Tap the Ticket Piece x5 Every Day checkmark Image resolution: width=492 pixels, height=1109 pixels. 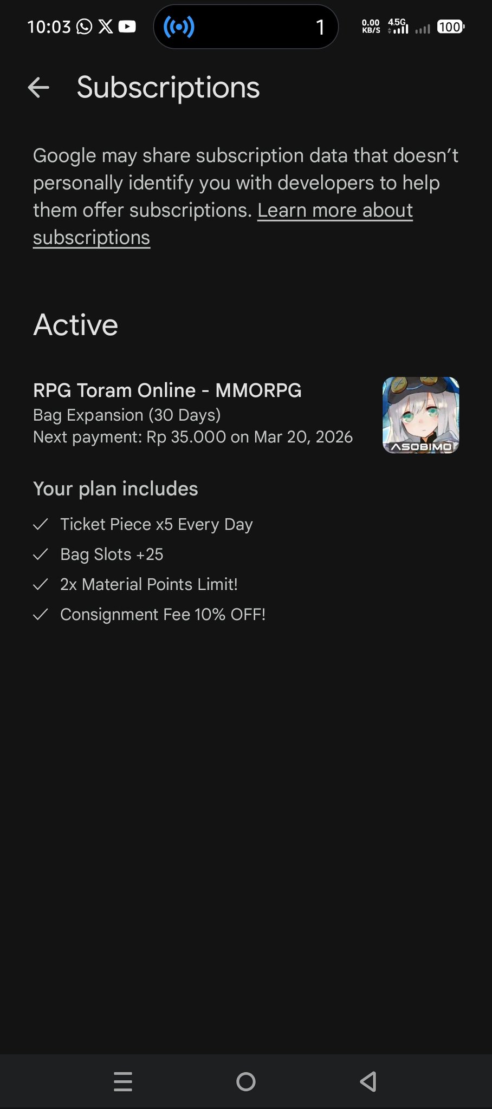tap(41, 524)
